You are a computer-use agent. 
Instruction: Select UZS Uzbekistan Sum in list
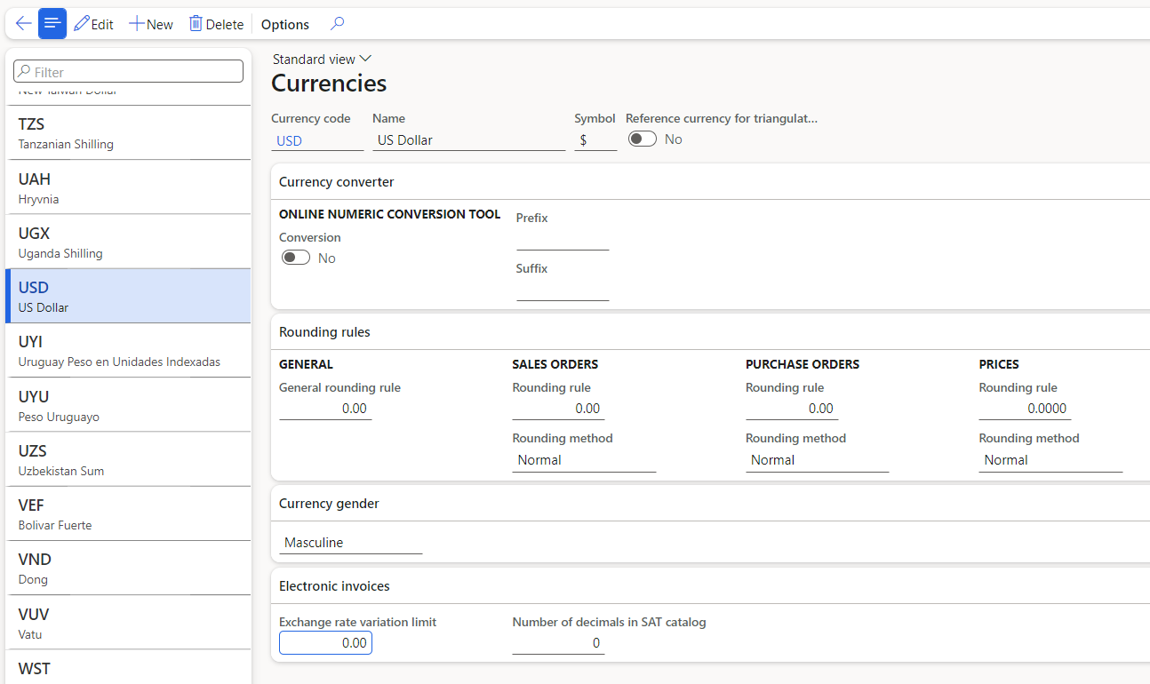click(128, 458)
